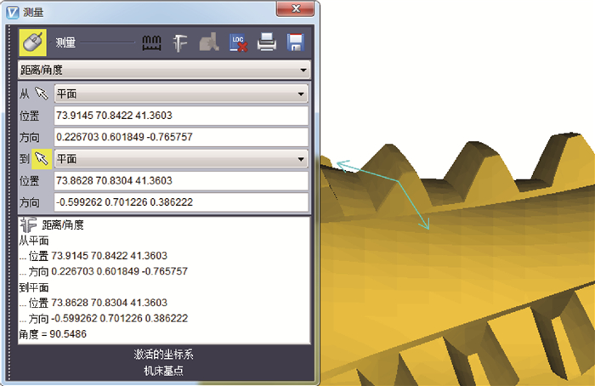Screen dimensions: 595x386
Task: Click the 到 位置 field with 73.8628
Action: tap(180, 181)
